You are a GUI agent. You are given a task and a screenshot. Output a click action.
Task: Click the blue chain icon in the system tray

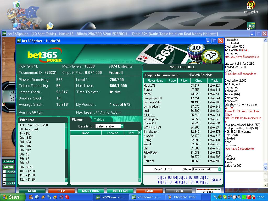coord(215,197)
